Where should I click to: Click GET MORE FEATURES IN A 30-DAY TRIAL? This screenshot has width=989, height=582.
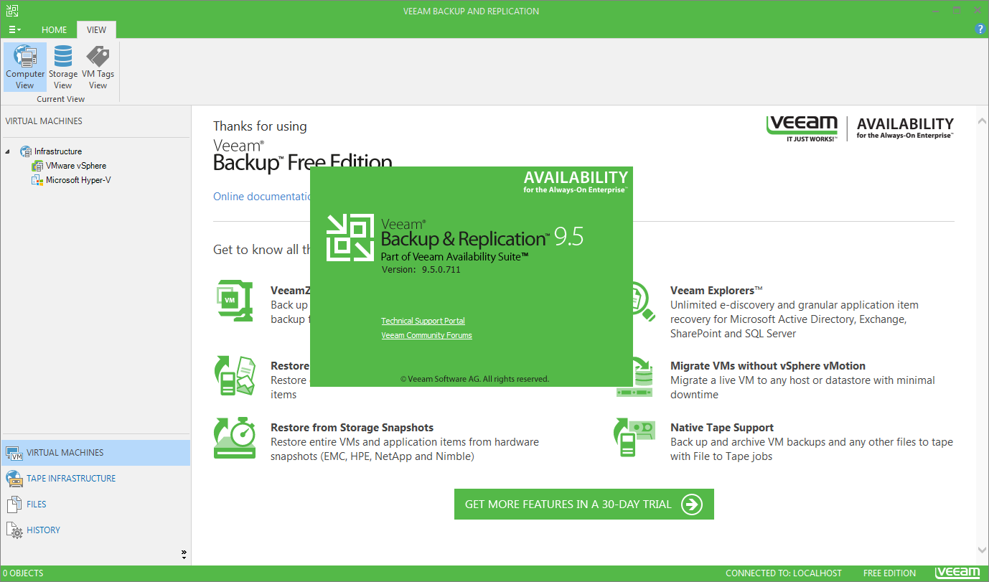pos(583,504)
